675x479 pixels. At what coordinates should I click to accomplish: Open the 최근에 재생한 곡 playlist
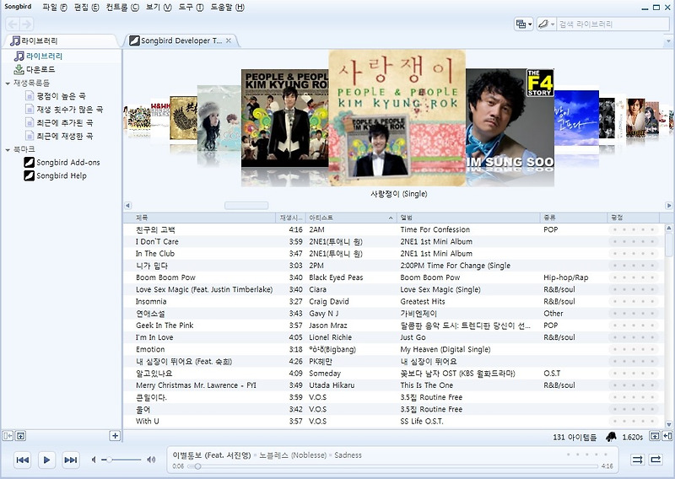58,136
